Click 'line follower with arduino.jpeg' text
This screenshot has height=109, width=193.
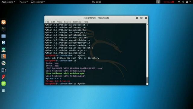(x=65, y=71)
